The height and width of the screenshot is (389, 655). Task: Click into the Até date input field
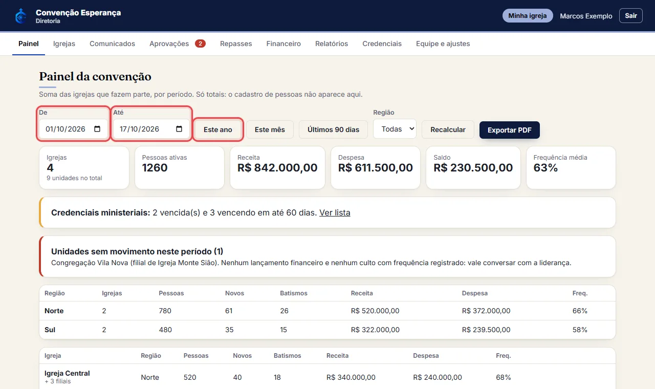151,129
